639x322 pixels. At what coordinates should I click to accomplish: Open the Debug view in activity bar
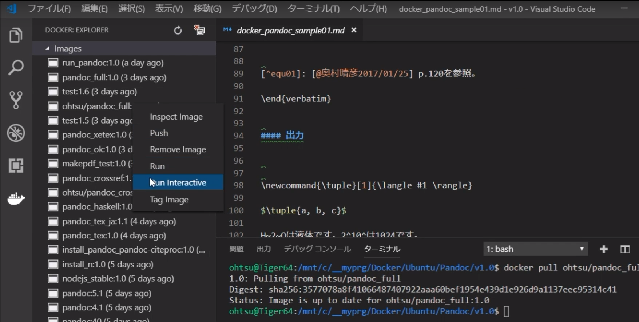(16, 133)
